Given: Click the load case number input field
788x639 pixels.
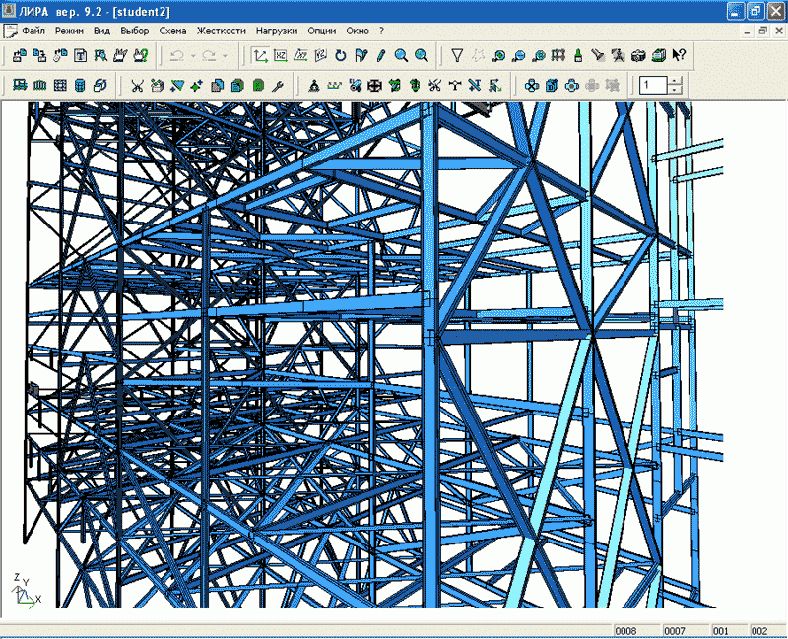Looking at the screenshot, I should click(652, 86).
